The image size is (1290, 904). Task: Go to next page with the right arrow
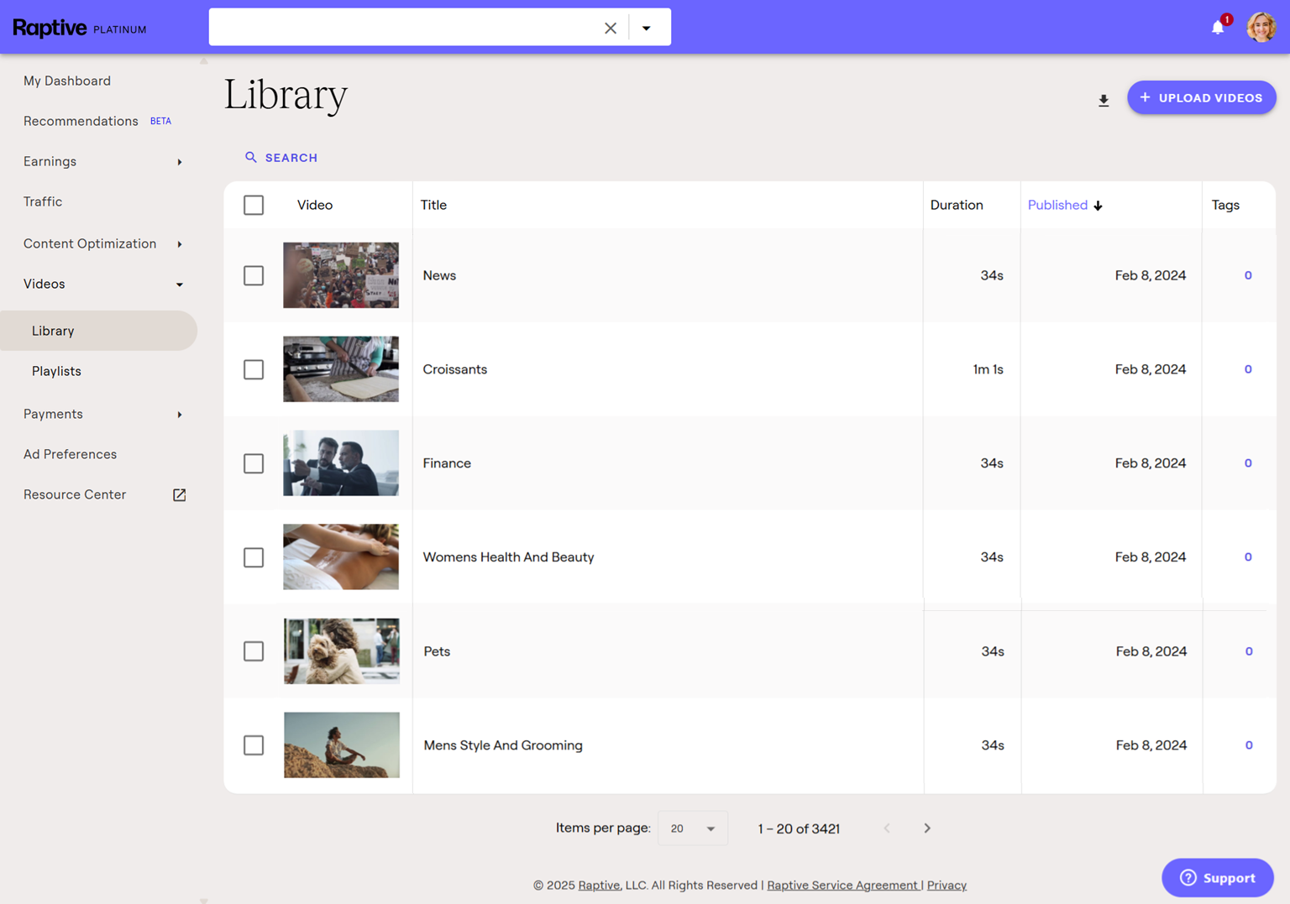point(927,828)
